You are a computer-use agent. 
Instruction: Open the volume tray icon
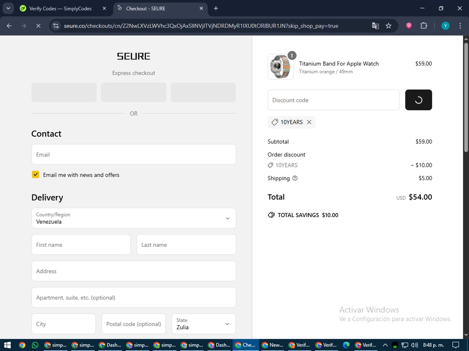[x=415, y=345]
